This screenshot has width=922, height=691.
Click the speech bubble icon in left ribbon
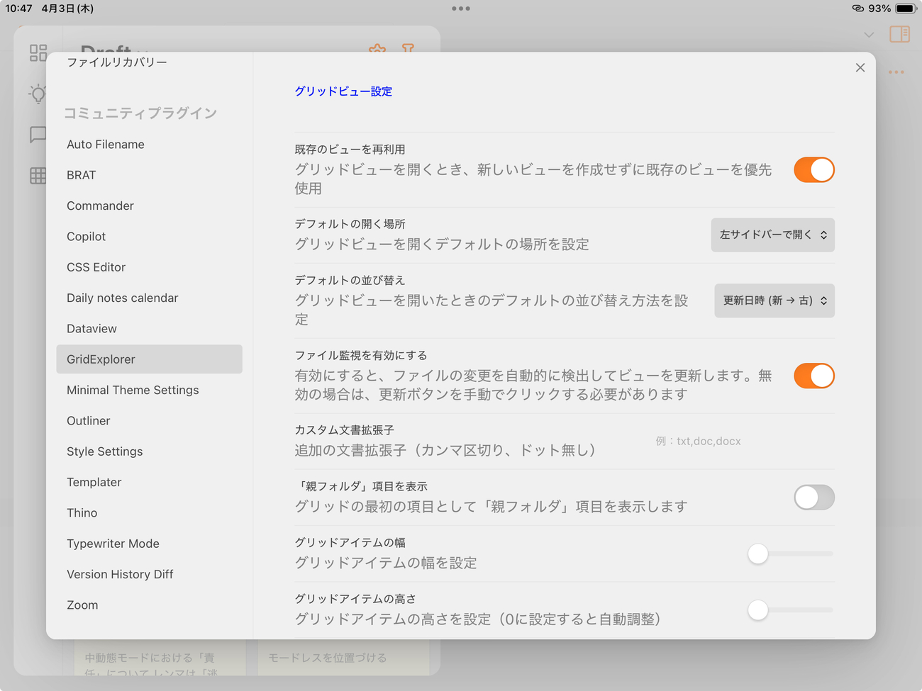38,135
